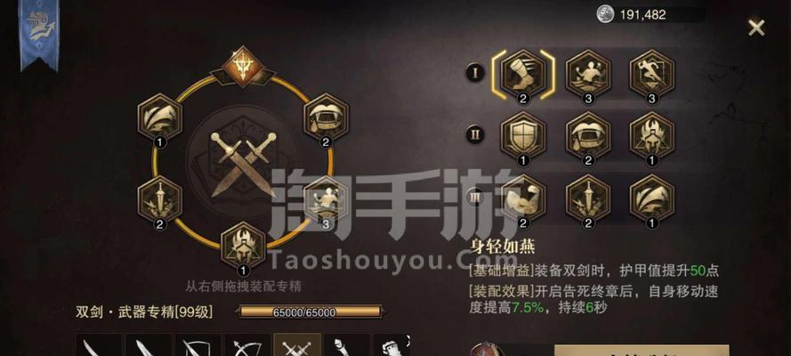The image size is (791, 356).
Task: Click the 65000/65000 mastery experience bar
Action: click(x=310, y=312)
